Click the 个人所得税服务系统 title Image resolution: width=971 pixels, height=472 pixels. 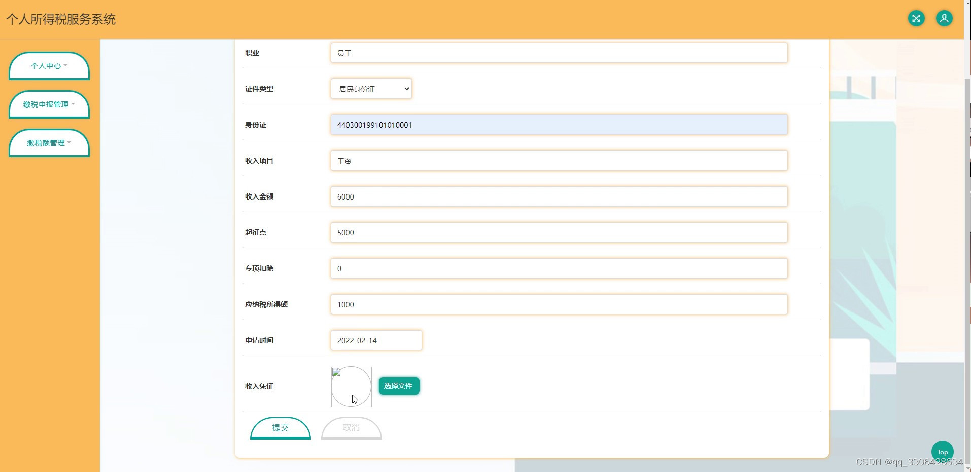pyautogui.click(x=61, y=19)
